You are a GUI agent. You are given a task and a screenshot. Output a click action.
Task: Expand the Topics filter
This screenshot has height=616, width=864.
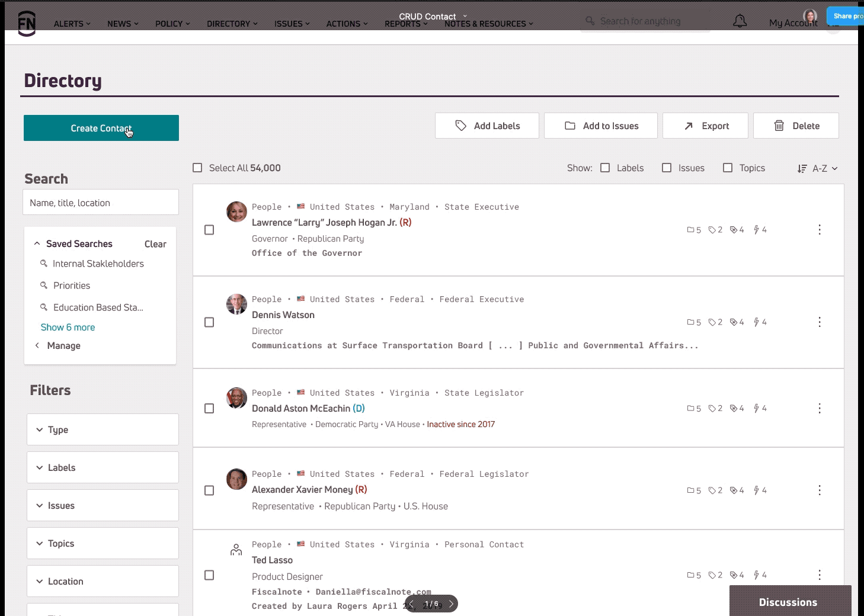coord(103,543)
